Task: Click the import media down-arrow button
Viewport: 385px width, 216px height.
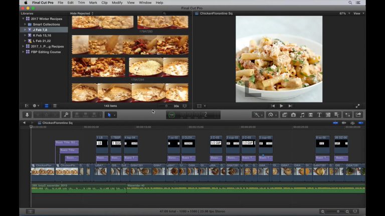Action: tap(27, 115)
